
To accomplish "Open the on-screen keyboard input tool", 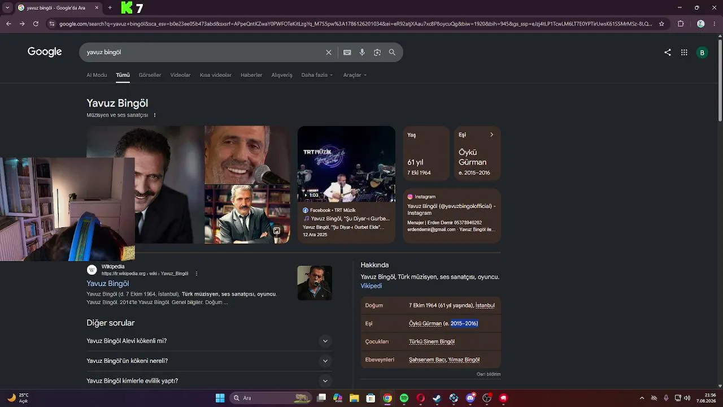I will (x=347, y=53).
